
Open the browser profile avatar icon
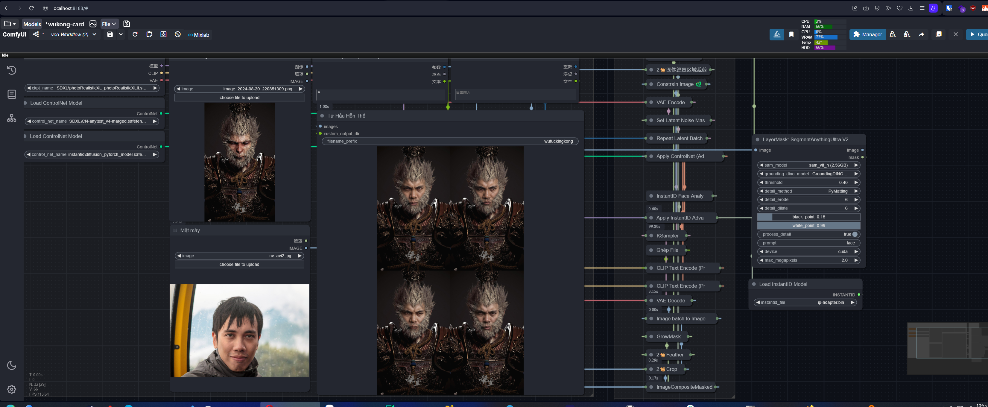pos(933,8)
